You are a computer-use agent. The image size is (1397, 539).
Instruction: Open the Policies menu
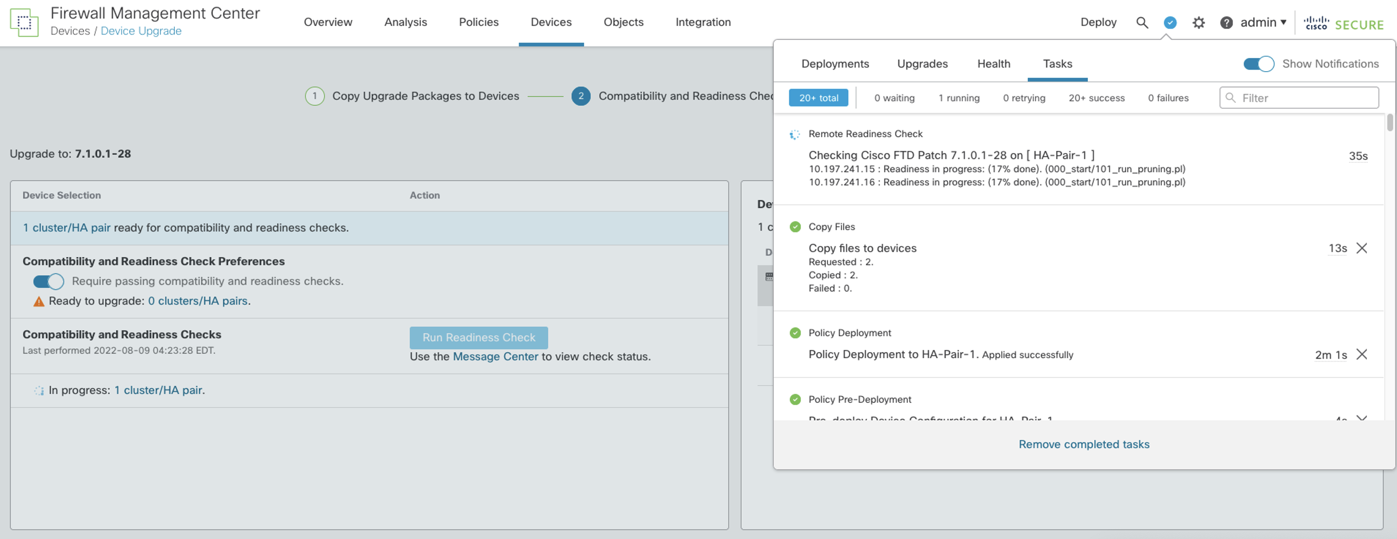tap(479, 22)
